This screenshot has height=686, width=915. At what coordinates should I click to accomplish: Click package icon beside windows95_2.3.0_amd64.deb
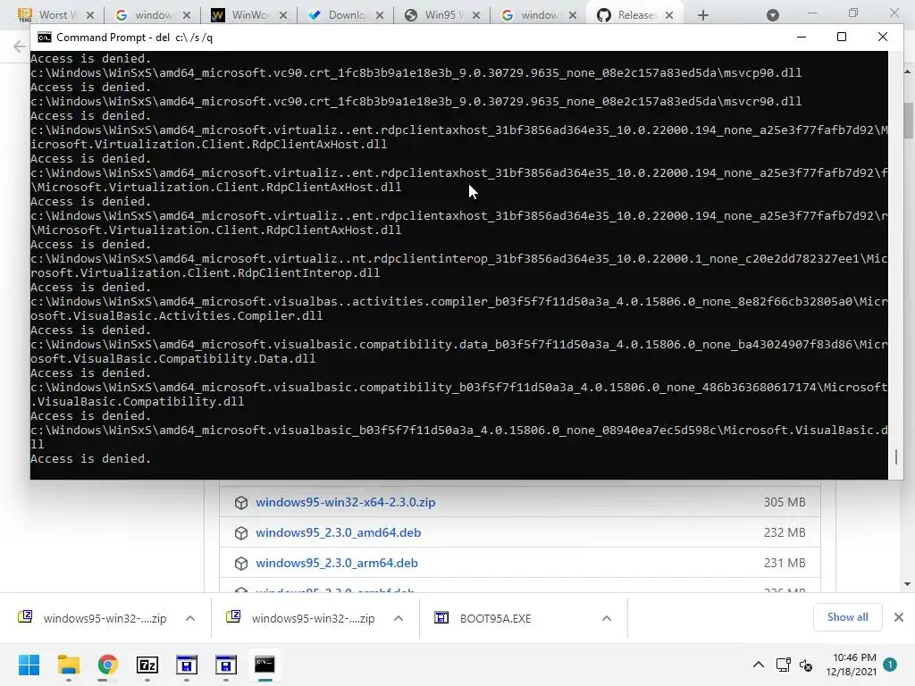241,533
